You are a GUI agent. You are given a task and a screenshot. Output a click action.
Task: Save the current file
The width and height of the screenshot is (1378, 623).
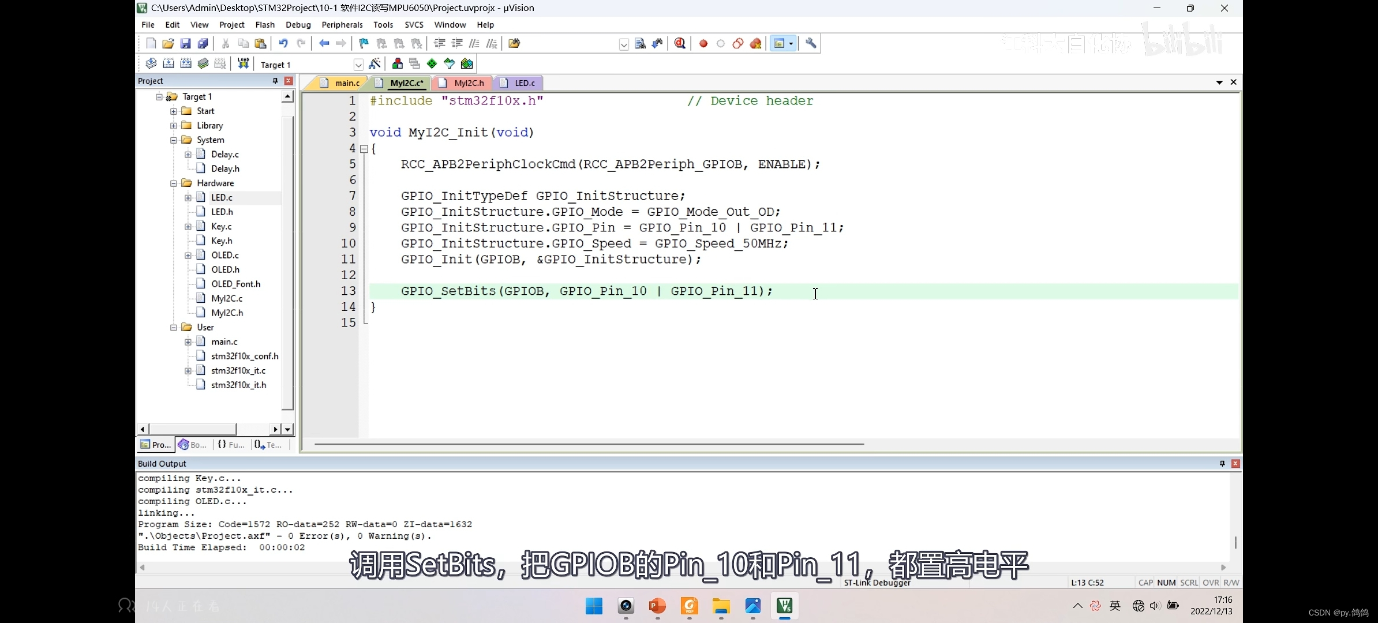point(185,43)
